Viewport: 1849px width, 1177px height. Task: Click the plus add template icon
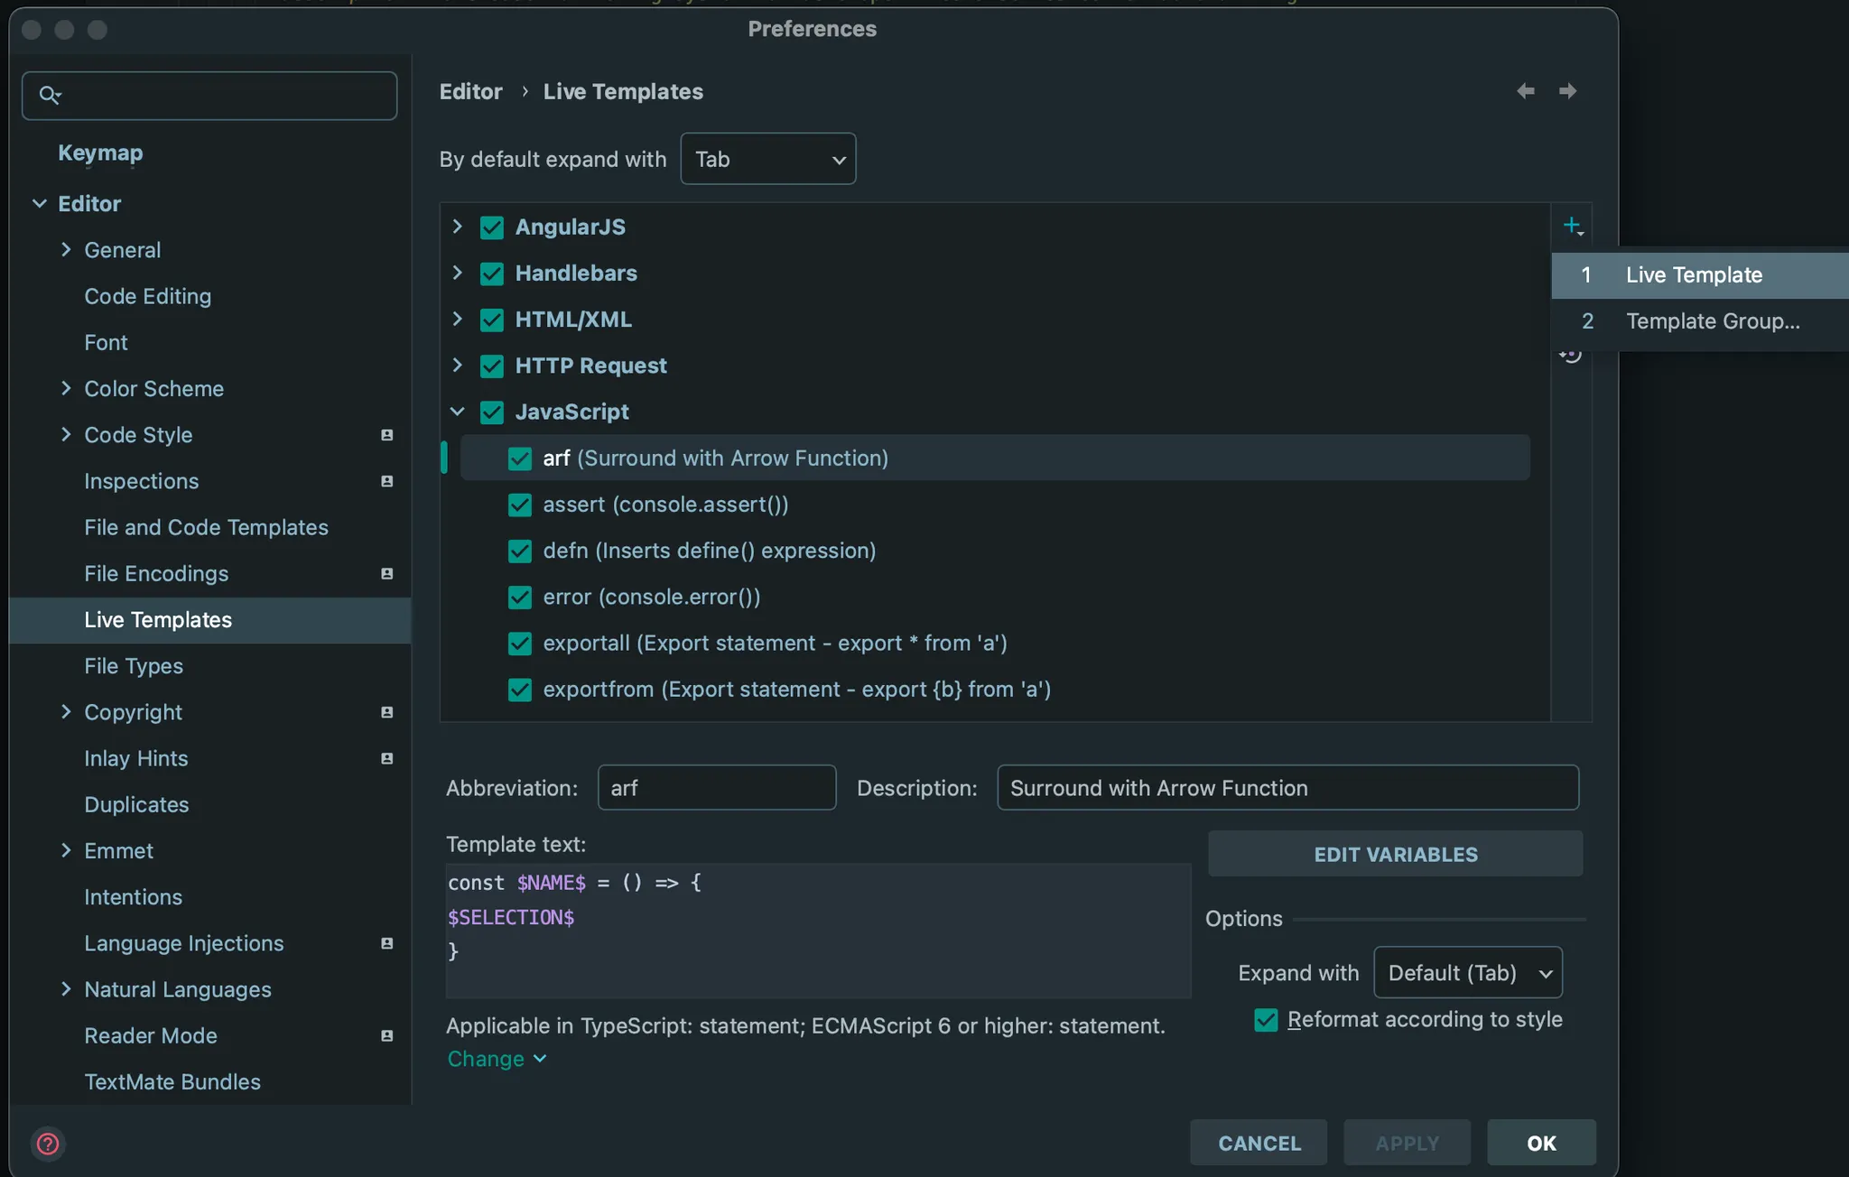[1572, 226]
